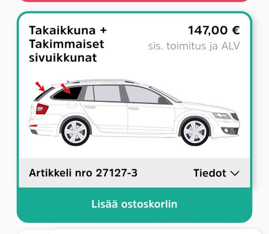Click the black tinted rear quarter window
269x234 pixels.
click(67, 93)
